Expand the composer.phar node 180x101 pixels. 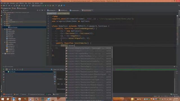pos(5,42)
